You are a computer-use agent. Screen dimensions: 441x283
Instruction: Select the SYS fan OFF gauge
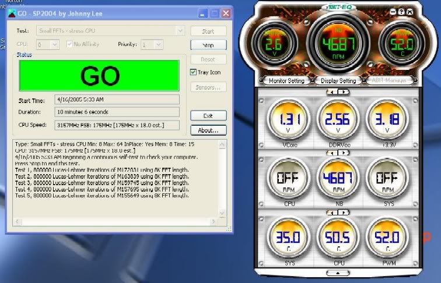[387, 179]
